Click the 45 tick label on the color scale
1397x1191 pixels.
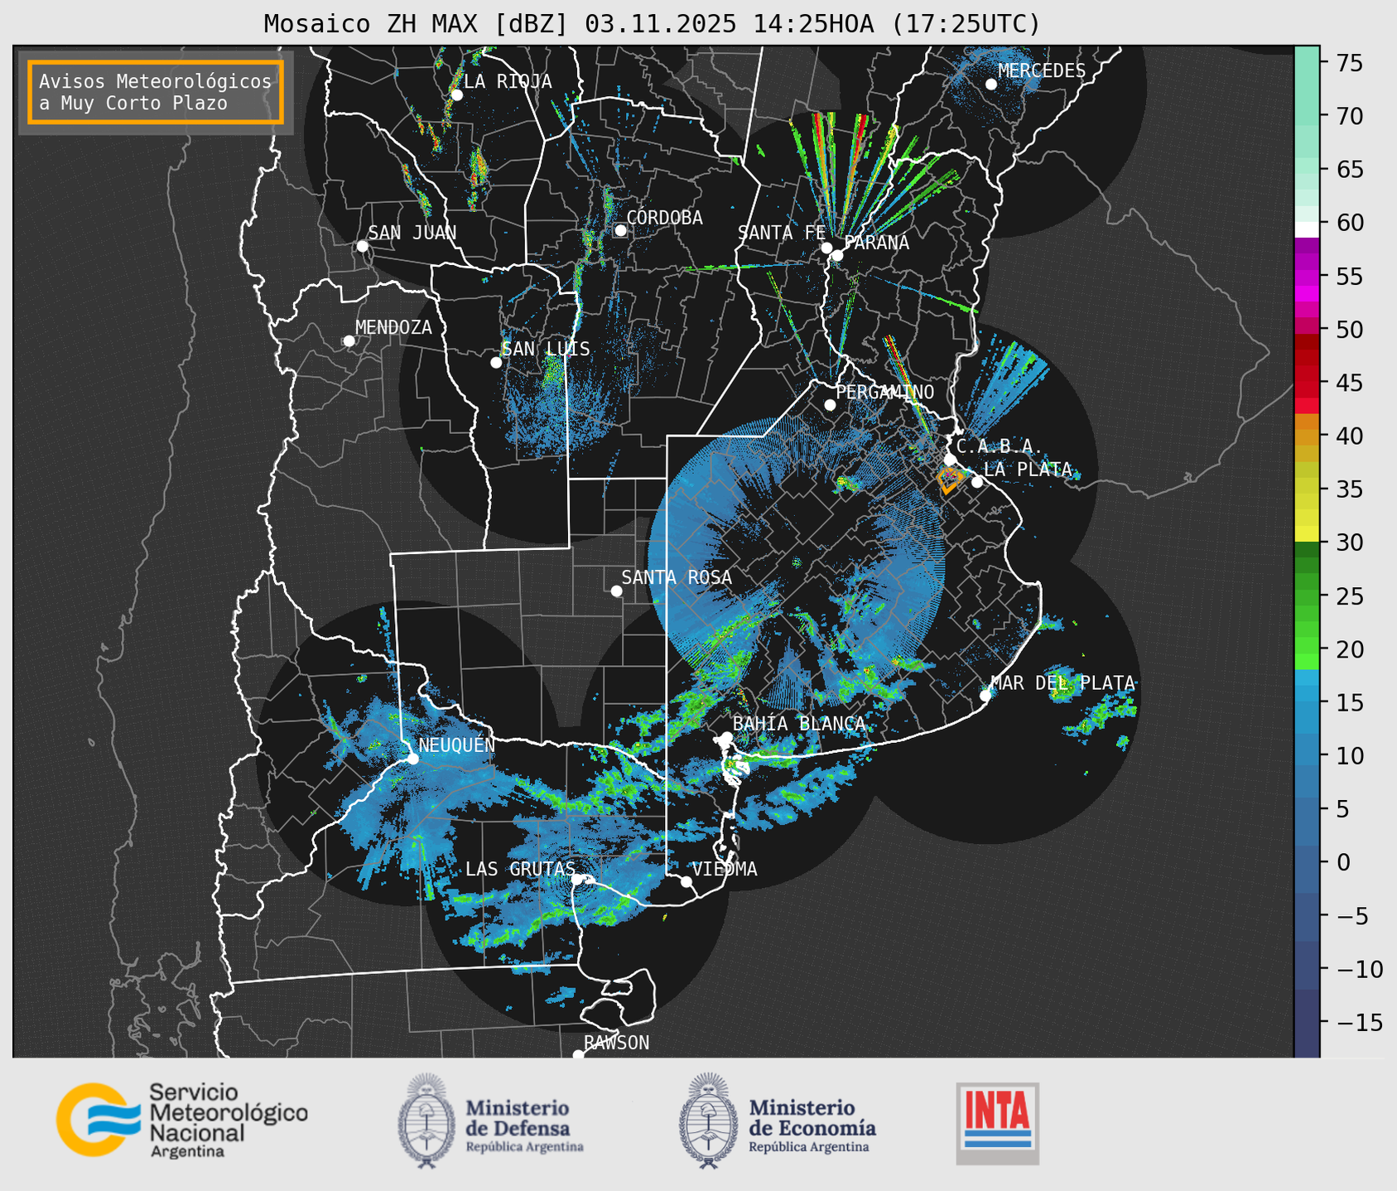[1349, 383]
